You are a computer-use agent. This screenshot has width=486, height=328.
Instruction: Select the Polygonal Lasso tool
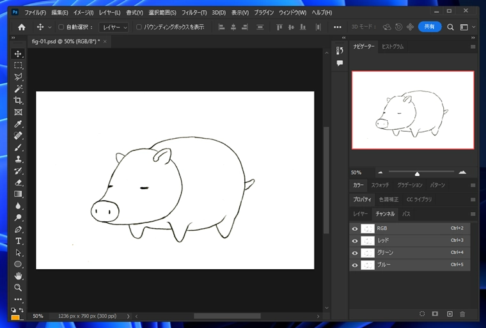coord(18,77)
